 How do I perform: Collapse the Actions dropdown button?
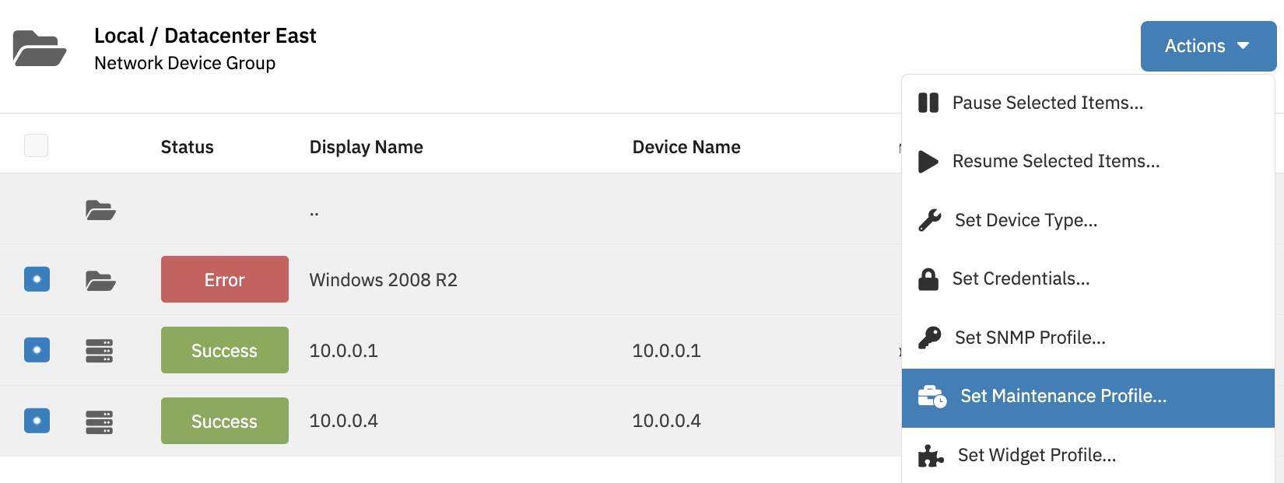pyautogui.click(x=1208, y=46)
